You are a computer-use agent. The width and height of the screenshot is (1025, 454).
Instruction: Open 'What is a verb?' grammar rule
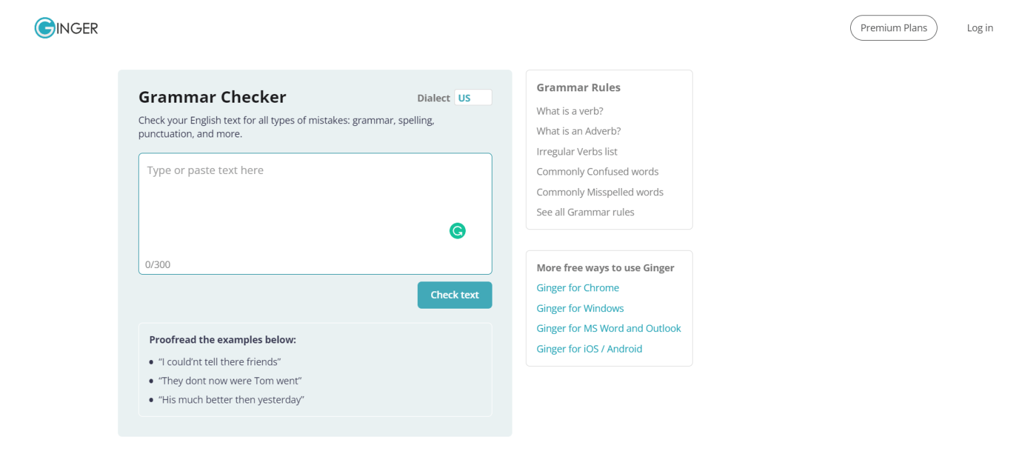[x=569, y=111]
